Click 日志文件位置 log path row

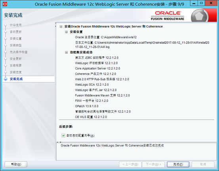[x=142, y=45]
